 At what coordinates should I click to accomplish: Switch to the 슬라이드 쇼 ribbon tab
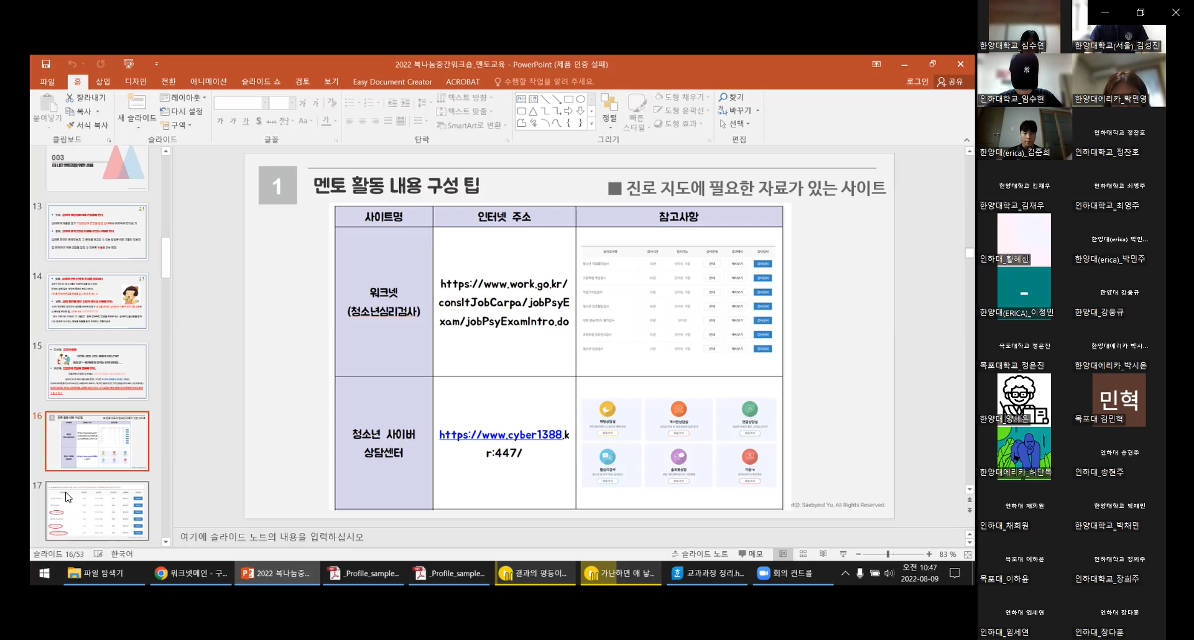[x=261, y=81]
